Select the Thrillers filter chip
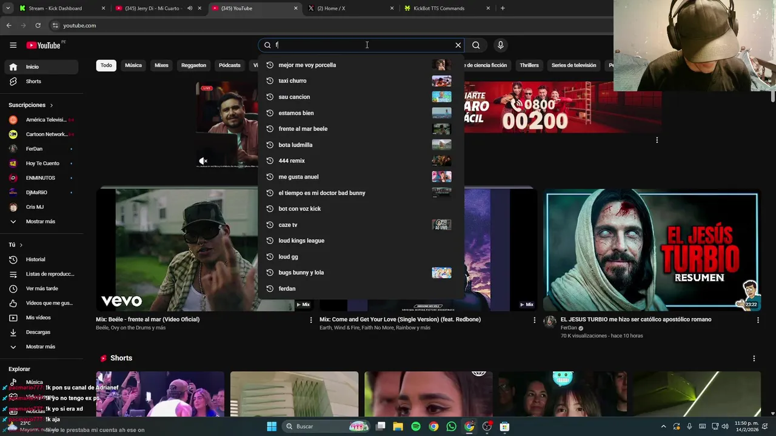The height and width of the screenshot is (436, 776). 529,65
